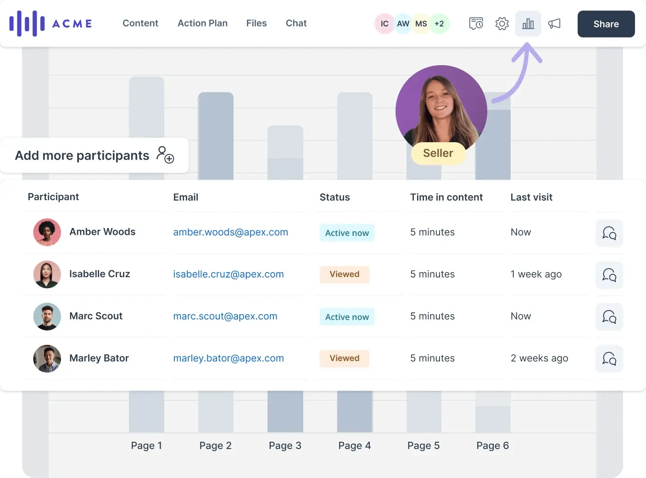Open chat with Isabelle Cruz

(609, 275)
